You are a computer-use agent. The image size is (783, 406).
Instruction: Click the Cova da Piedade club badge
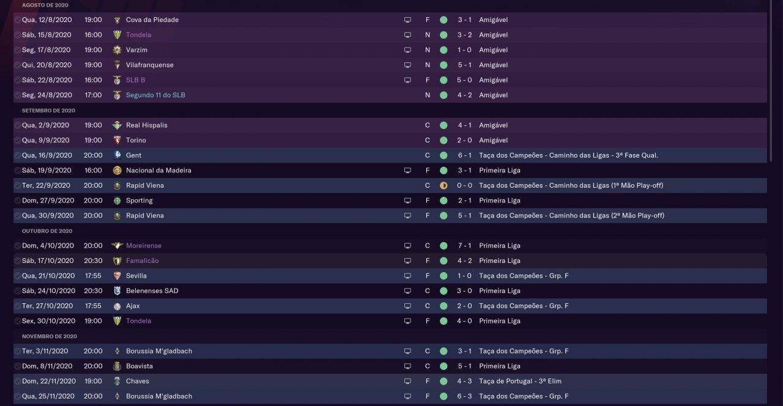117,20
